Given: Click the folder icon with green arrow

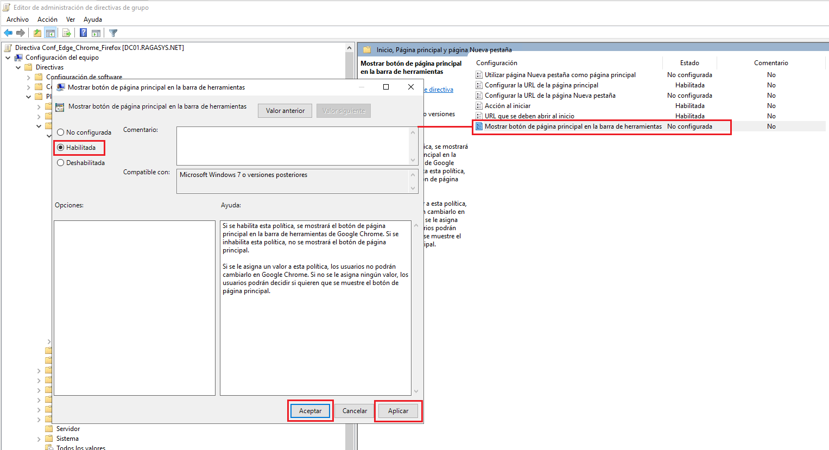Looking at the screenshot, I should coord(36,33).
